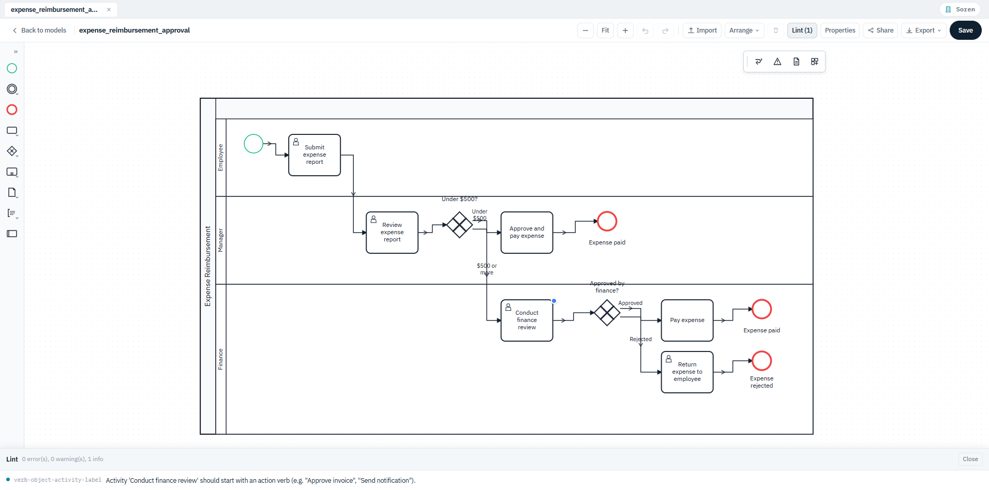Open the Export dropdown menu
The image size is (989, 490).
click(x=924, y=30)
